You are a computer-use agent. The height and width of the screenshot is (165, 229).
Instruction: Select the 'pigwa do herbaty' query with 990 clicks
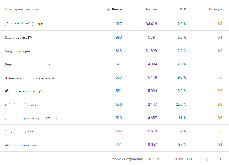(x=19, y=37)
